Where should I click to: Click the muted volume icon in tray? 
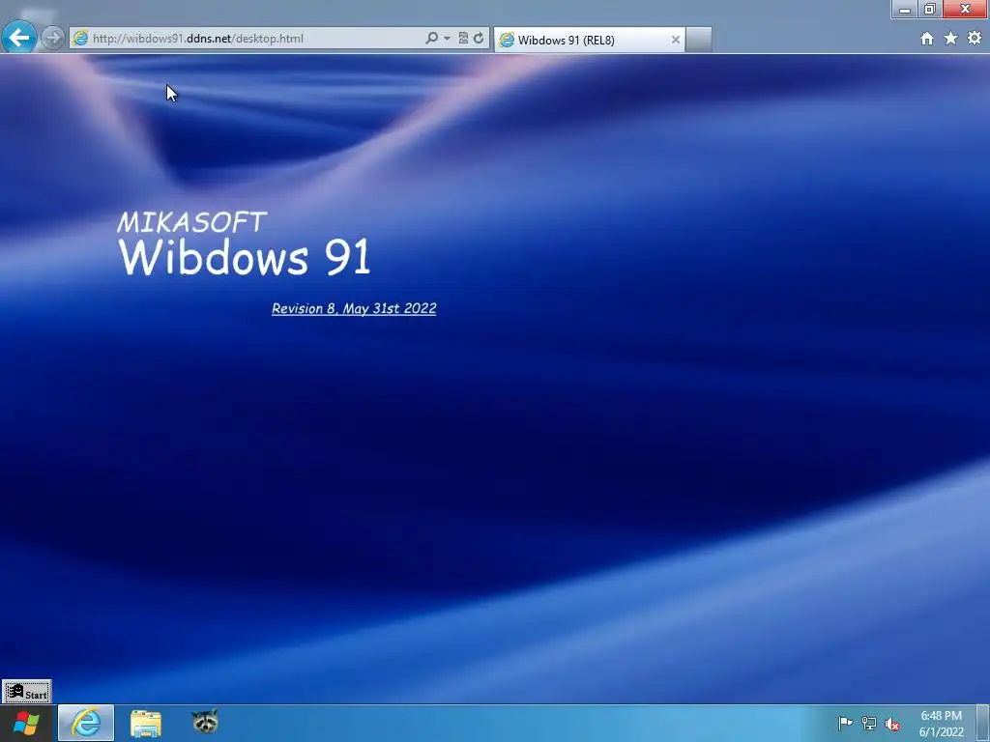click(892, 724)
